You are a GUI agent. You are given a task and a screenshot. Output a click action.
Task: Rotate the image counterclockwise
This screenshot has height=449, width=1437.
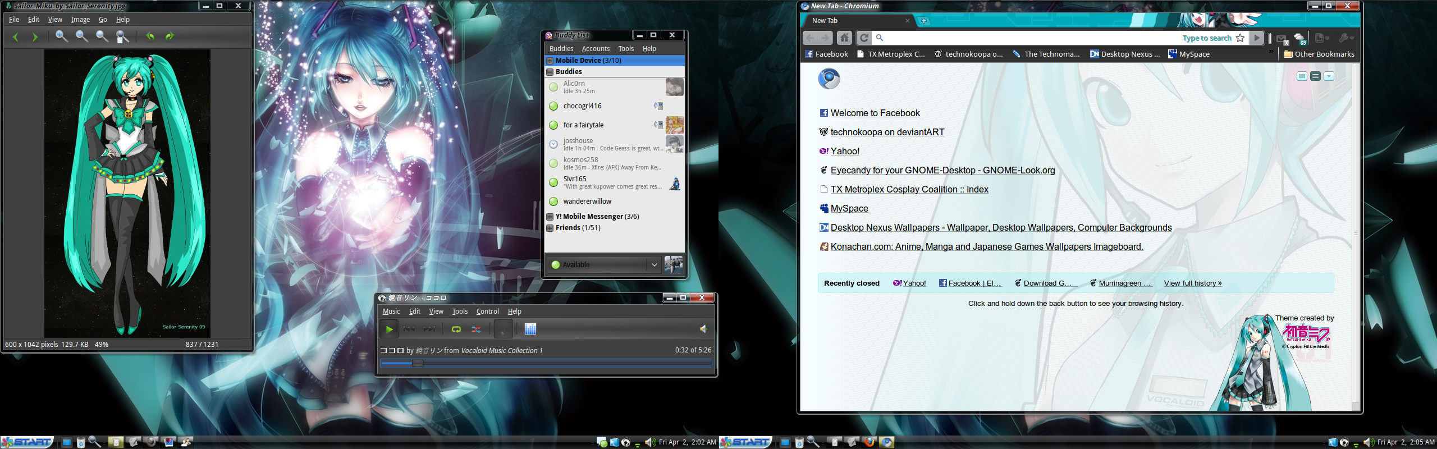click(150, 37)
